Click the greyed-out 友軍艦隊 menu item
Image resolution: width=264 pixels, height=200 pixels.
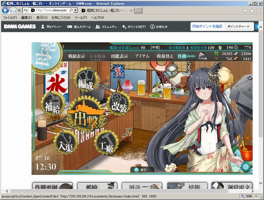[x=98, y=57]
